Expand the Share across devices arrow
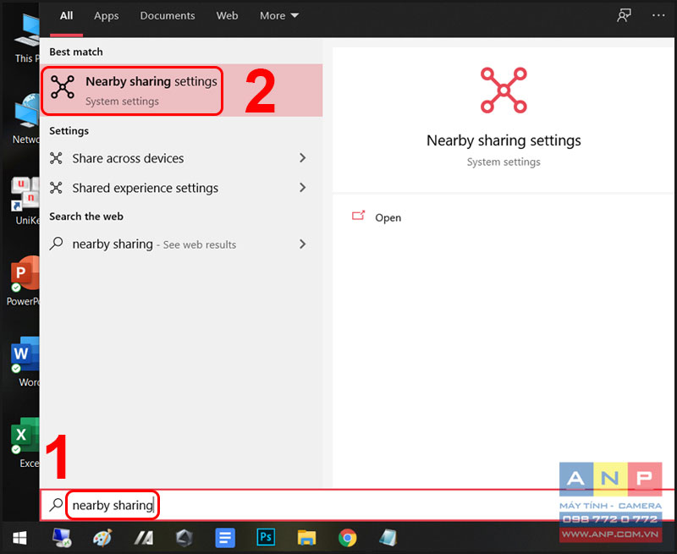 click(x=303, y=158)
